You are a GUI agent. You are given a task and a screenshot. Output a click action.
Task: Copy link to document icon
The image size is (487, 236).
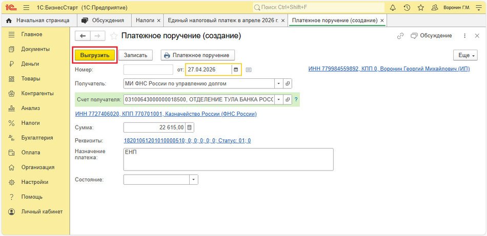400,36
